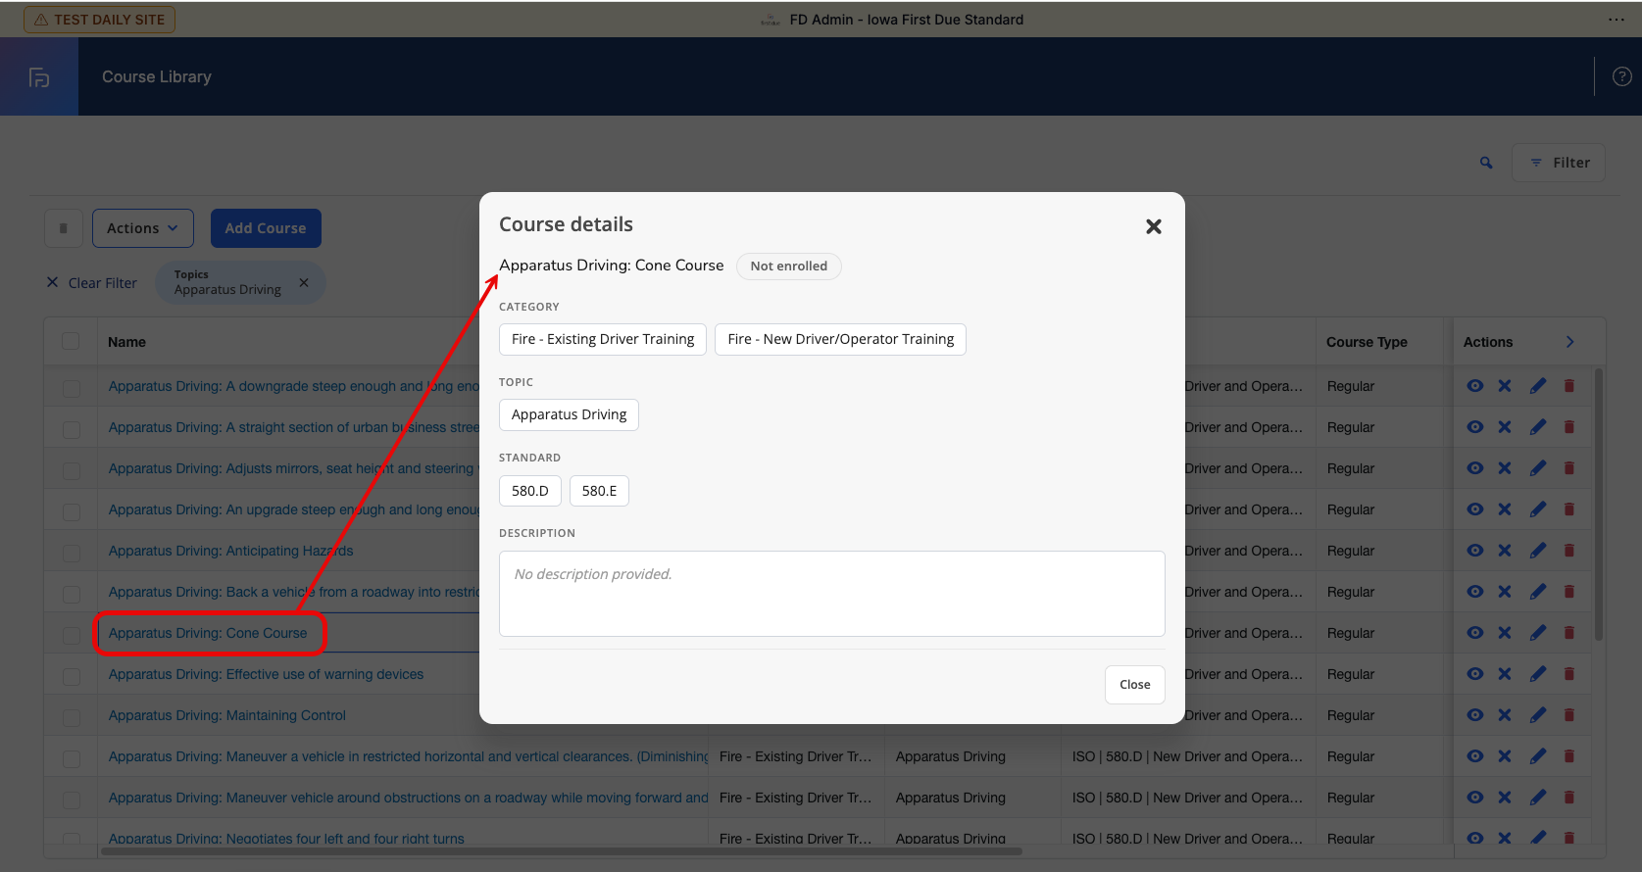The width and height of the screenshot is (1642, 872).
Task: Open the Filter button
Action: pos(1559,163)
